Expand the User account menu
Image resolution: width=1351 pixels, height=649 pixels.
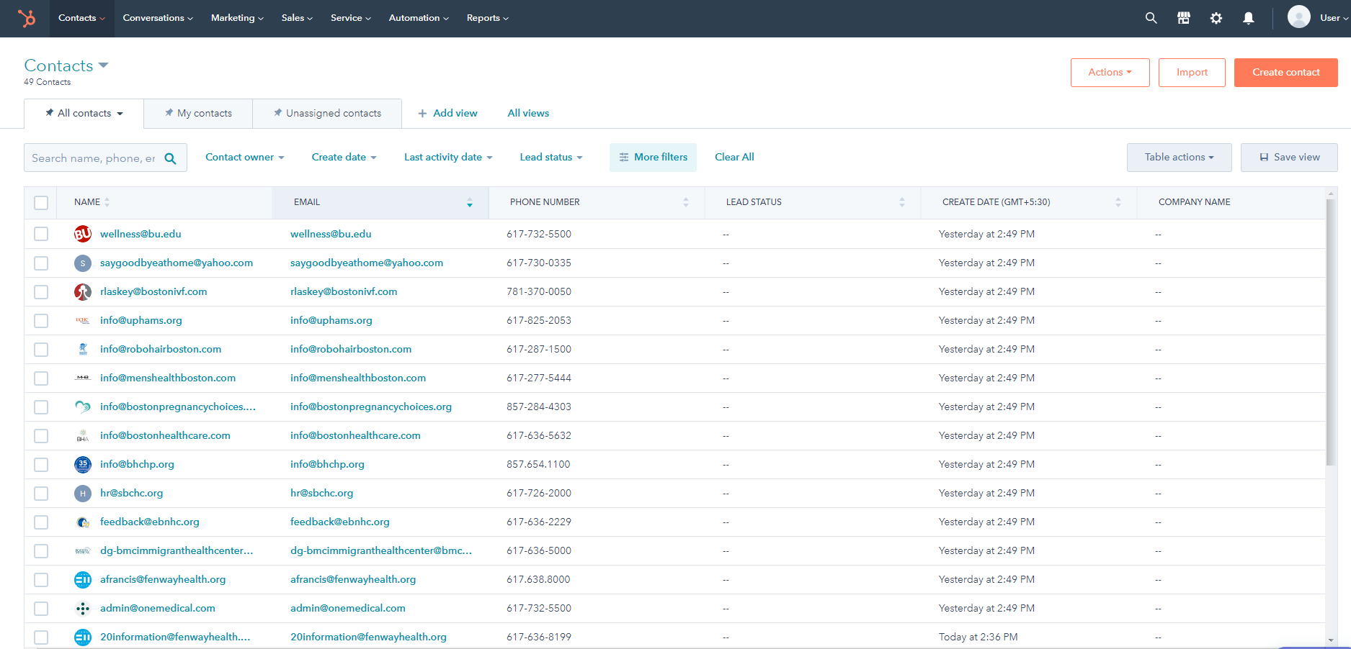pyautogui.click(x=1335, y=18)
